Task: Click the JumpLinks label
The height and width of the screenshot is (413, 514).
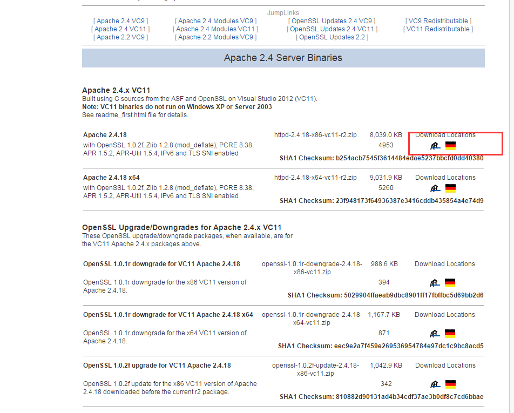Action: pyautogui.click(x=283, y=13)
